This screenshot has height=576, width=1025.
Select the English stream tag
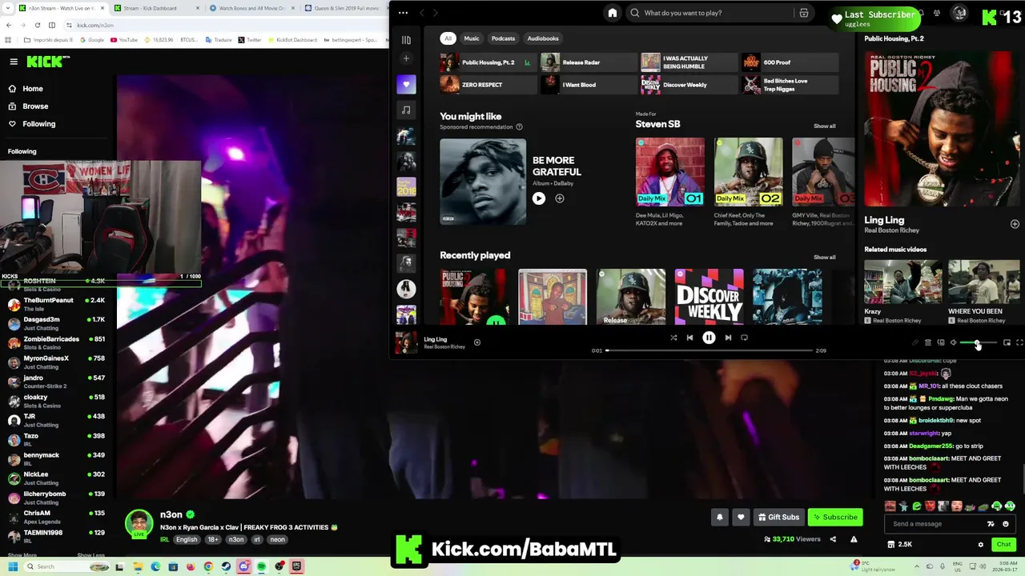point(187,539)
